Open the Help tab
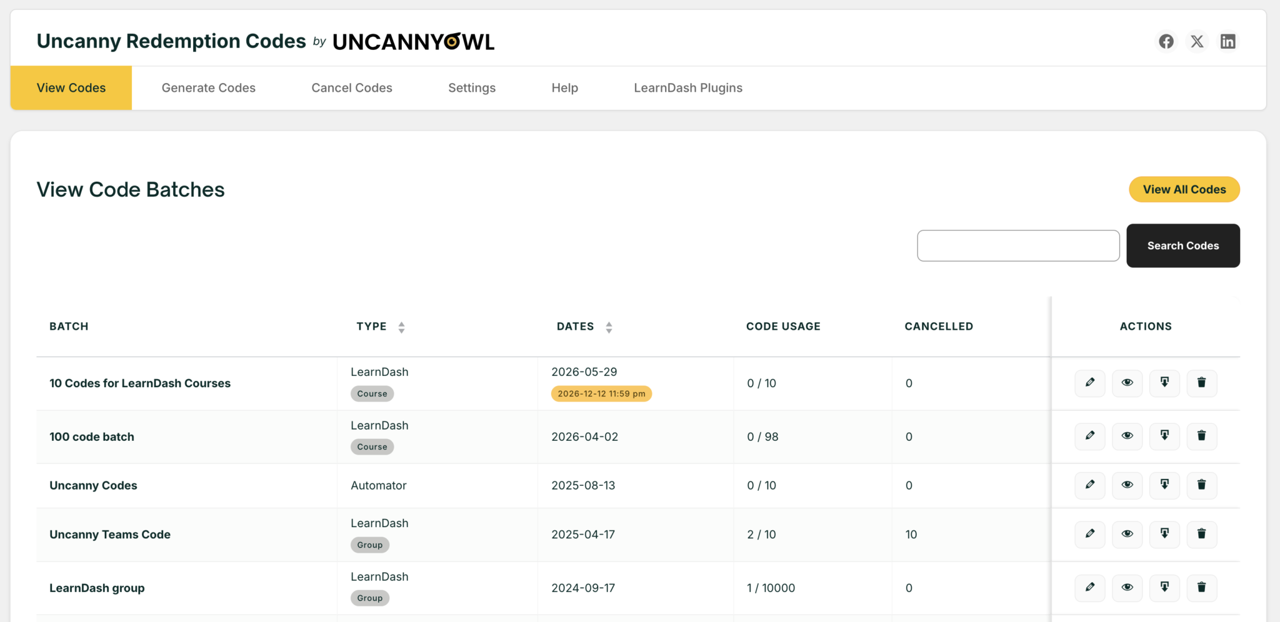 565,88
